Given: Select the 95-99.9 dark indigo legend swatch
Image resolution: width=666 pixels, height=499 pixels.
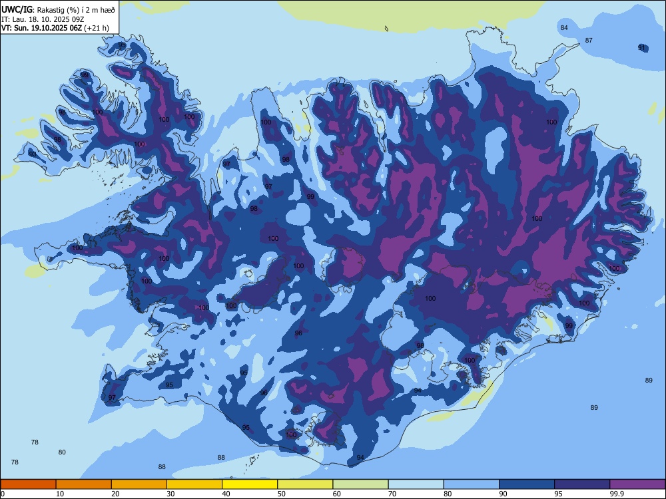Looking at the screenshot, I should [582, 484].
